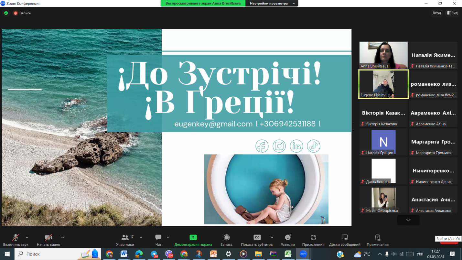This screenshot has height=260, width=462.
Task: Click the TikTok icon on the shared slide
Action: tap(314, 146)
